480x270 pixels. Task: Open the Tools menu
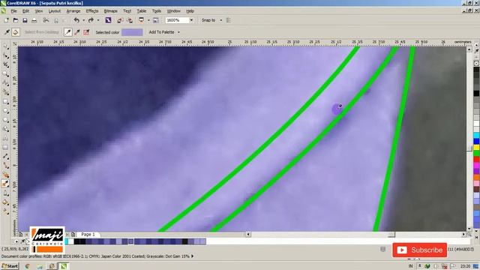tap(157, 11)
